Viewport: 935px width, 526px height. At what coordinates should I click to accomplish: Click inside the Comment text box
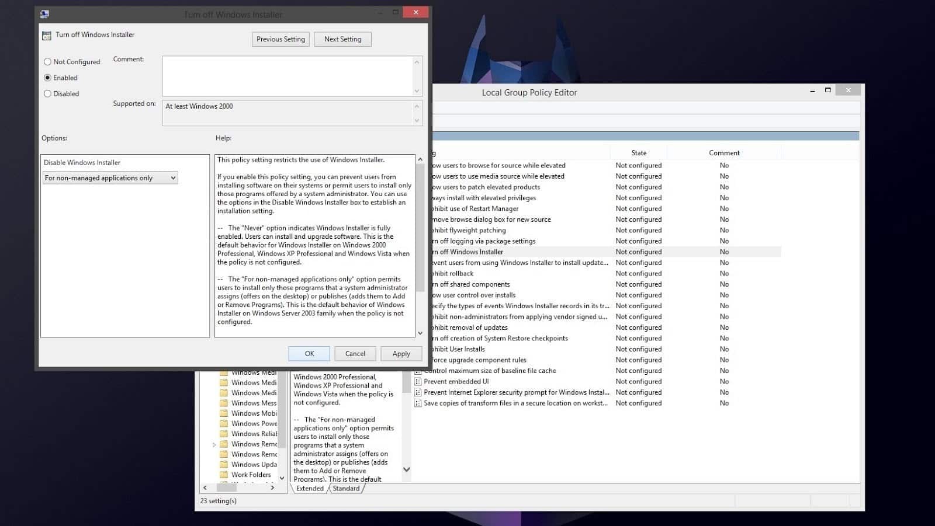pyautogui.click(x=288, y=76)
